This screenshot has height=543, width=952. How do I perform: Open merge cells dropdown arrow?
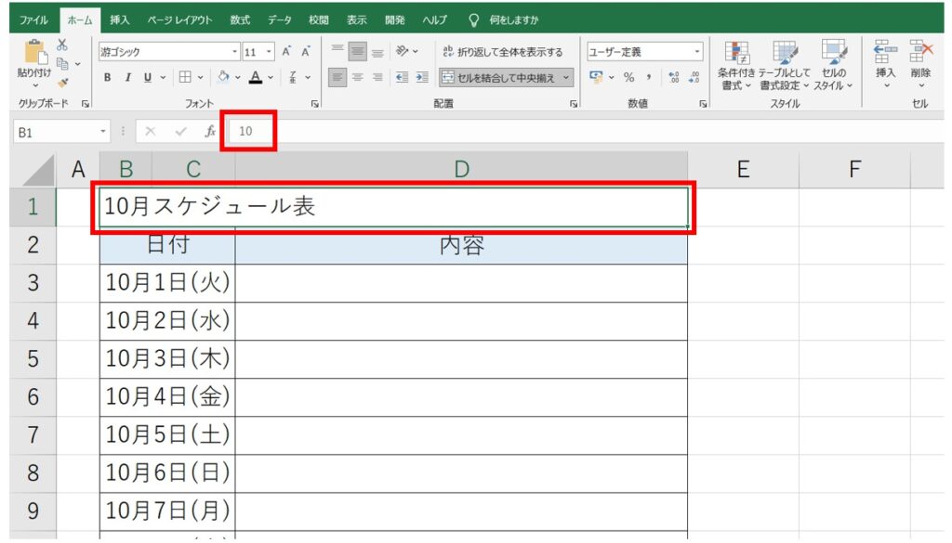pyautogui.click(x=566, y=78)
